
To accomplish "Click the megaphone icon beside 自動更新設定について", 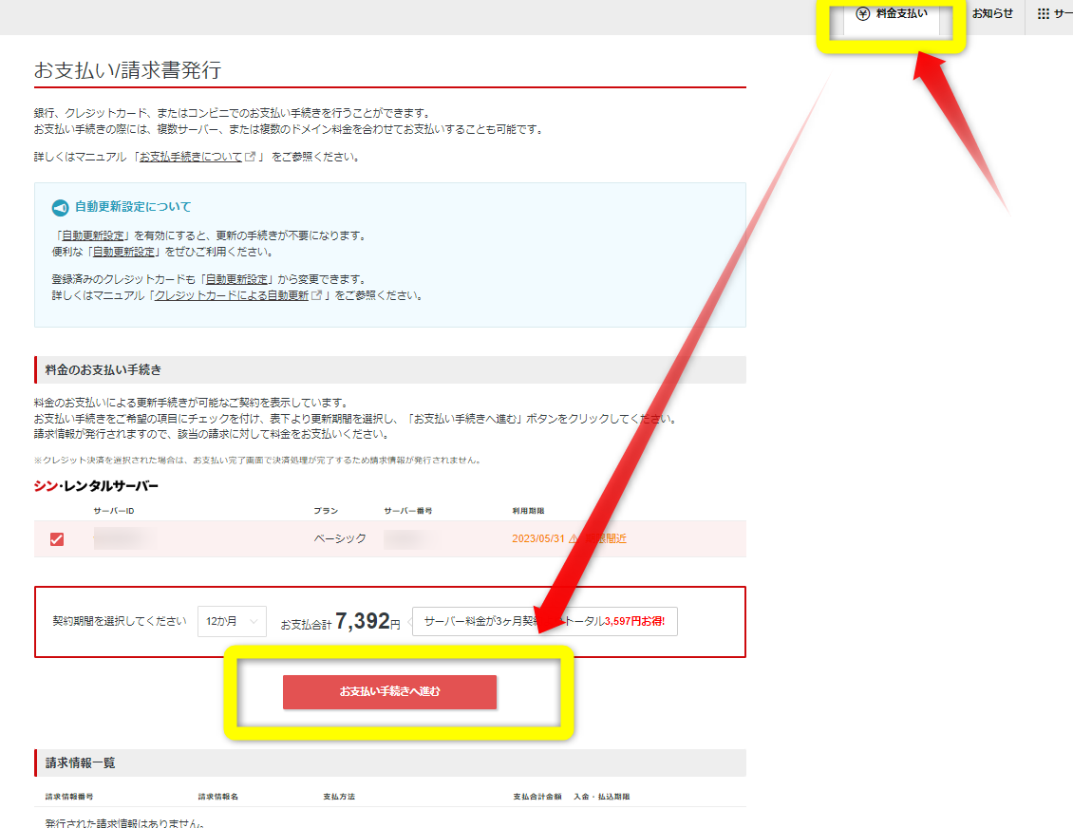I will tap(60, 207).
